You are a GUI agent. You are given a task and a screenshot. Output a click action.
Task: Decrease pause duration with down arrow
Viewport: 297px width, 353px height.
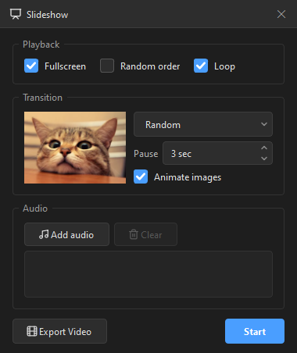[264, 159]
